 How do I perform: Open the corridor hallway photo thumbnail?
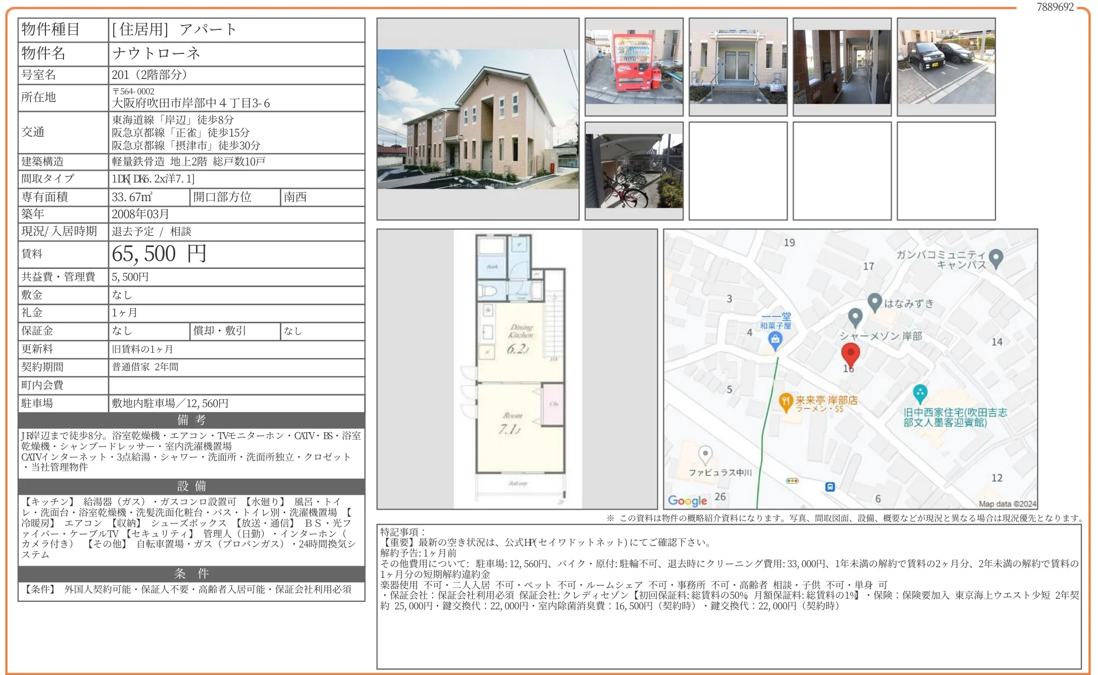(842, 67)
